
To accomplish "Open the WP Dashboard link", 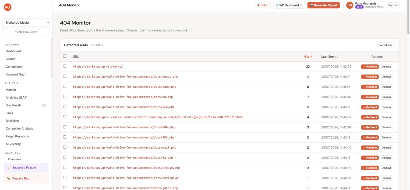I will 289,5.
